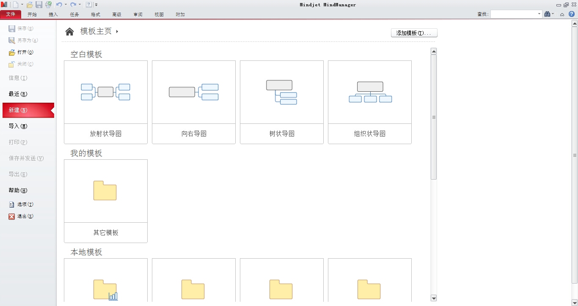Click the new document icon in quick toolbar
Viewport: 578px width, 306px height.
(16, 5)
